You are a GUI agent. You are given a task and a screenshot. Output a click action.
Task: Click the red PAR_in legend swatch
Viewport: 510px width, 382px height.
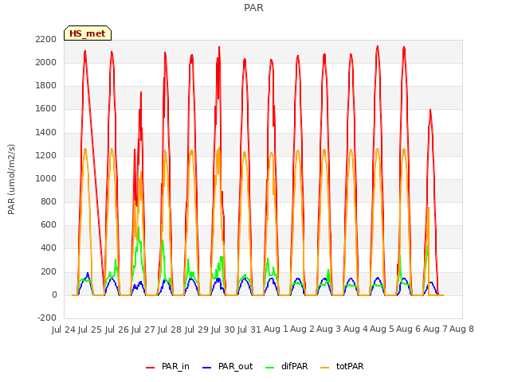click(151, 368)
